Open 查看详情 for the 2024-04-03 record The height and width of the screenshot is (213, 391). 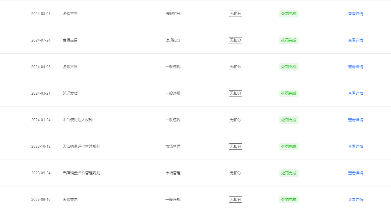[x=356, y=67]
